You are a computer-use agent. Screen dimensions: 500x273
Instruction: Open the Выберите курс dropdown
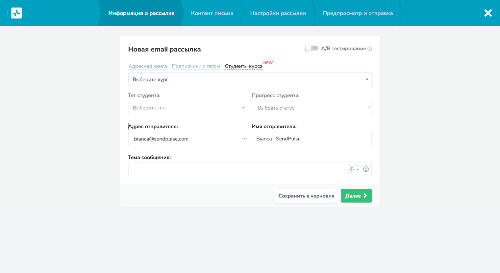(x=250, y=79)
